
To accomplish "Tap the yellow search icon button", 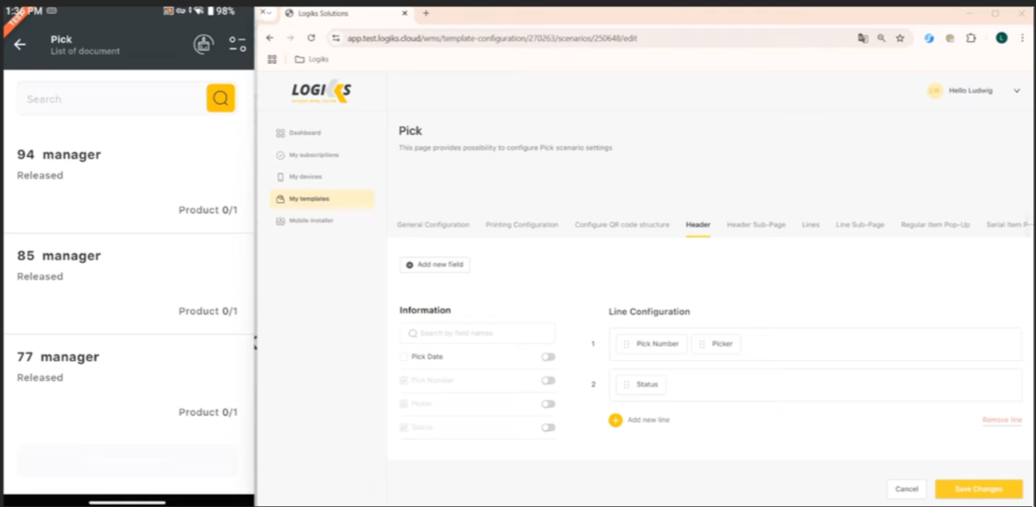I will pos(221,98).
